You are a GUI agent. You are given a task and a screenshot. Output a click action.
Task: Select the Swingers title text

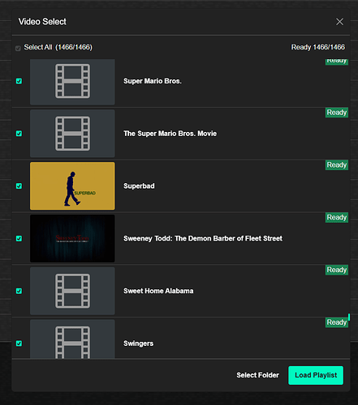pyautogui.click(x=138, y=343)
